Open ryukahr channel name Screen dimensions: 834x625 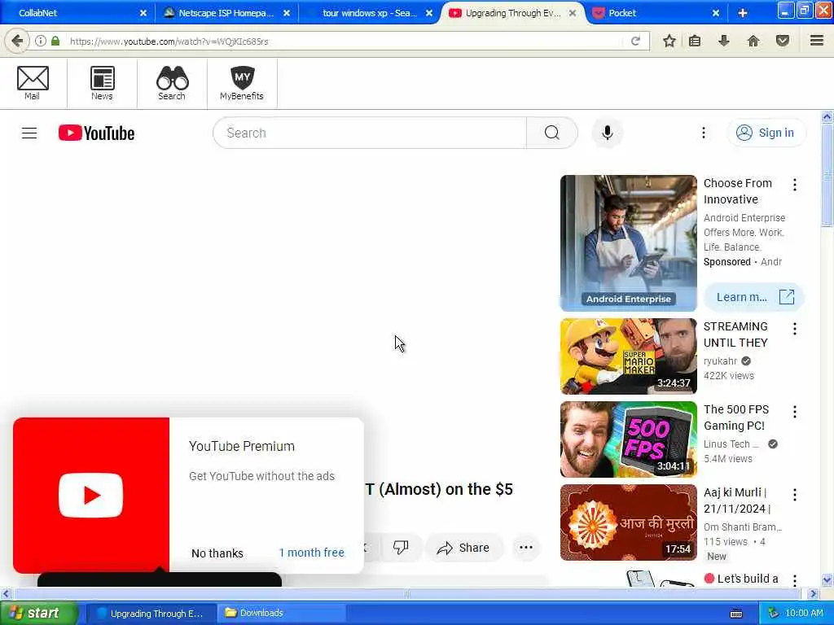[720, 361]
